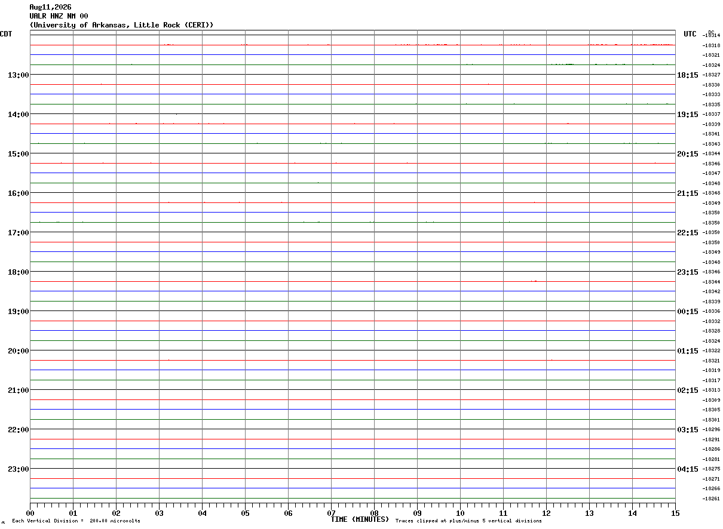The width and height of the screenshot is (723, 529).
Task: Click the University of Arkansas, Little Rock title
Action: 121,25
